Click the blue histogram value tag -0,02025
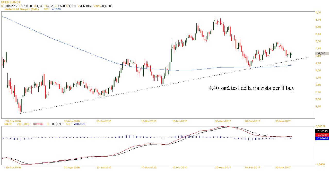The image size is (329, 172). point(322,139)
